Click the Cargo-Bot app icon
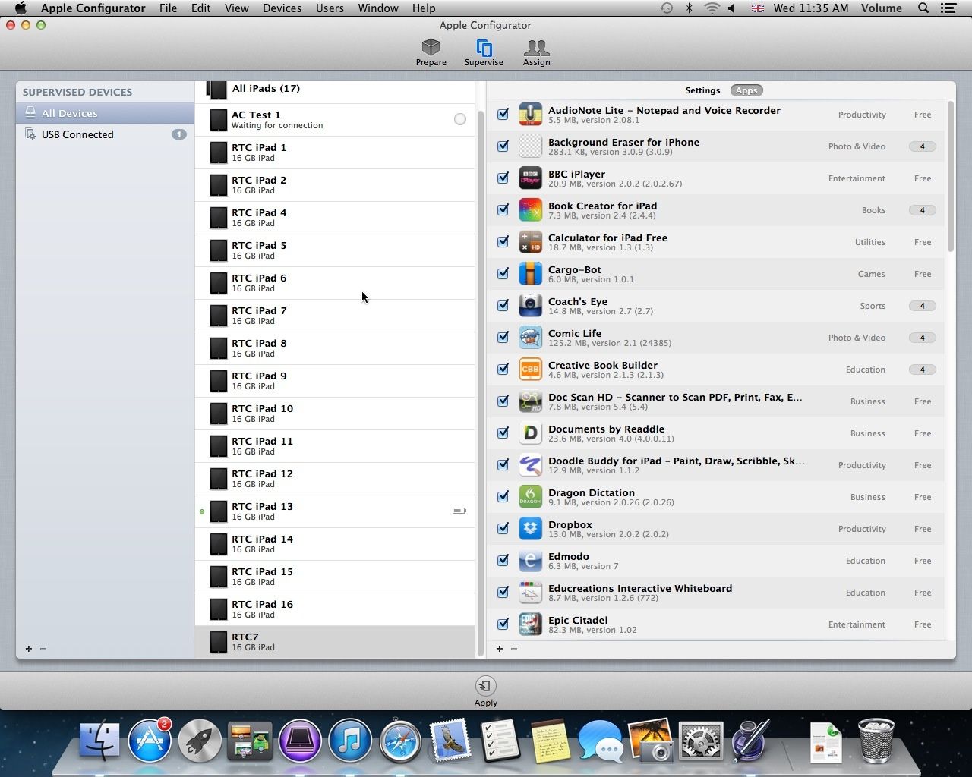Screen dimensions: 972x777 pyautogui.click(x=530, y=274)
